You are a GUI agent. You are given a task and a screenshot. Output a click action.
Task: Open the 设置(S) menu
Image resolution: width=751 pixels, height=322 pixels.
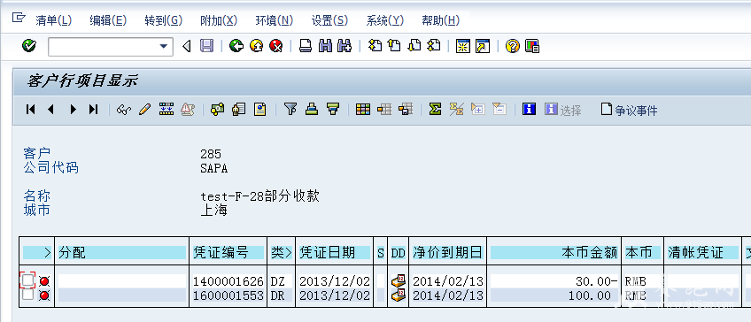pyautogui.click(x=330, y=20)
